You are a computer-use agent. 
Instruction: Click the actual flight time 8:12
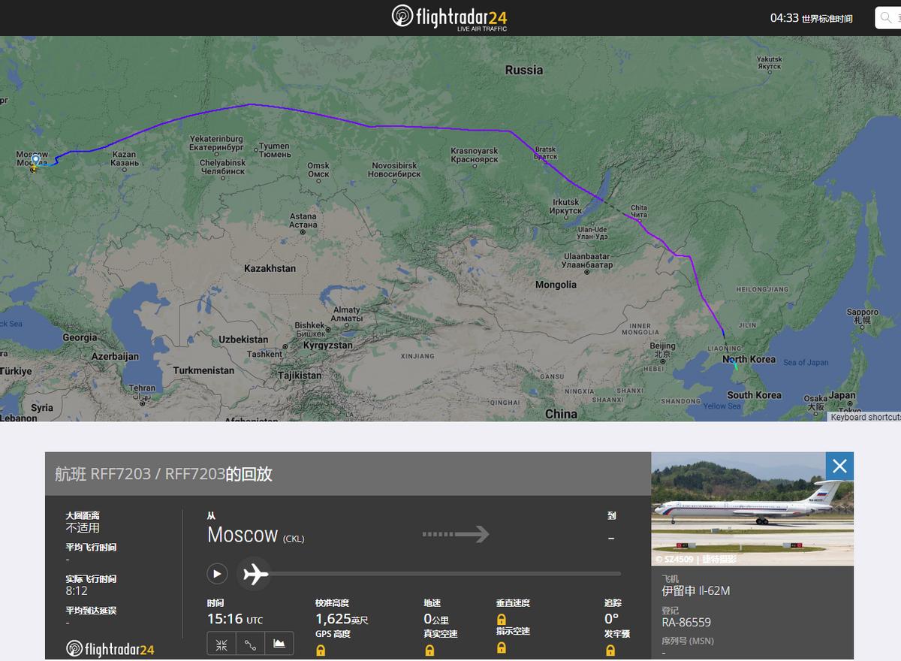tap(78, 591)
